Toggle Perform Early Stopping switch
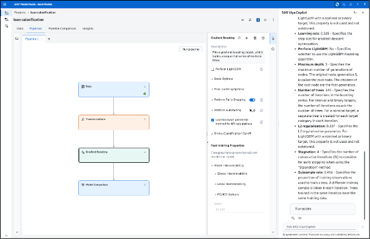This screenshot has height=239, width=370. [252, 100]
